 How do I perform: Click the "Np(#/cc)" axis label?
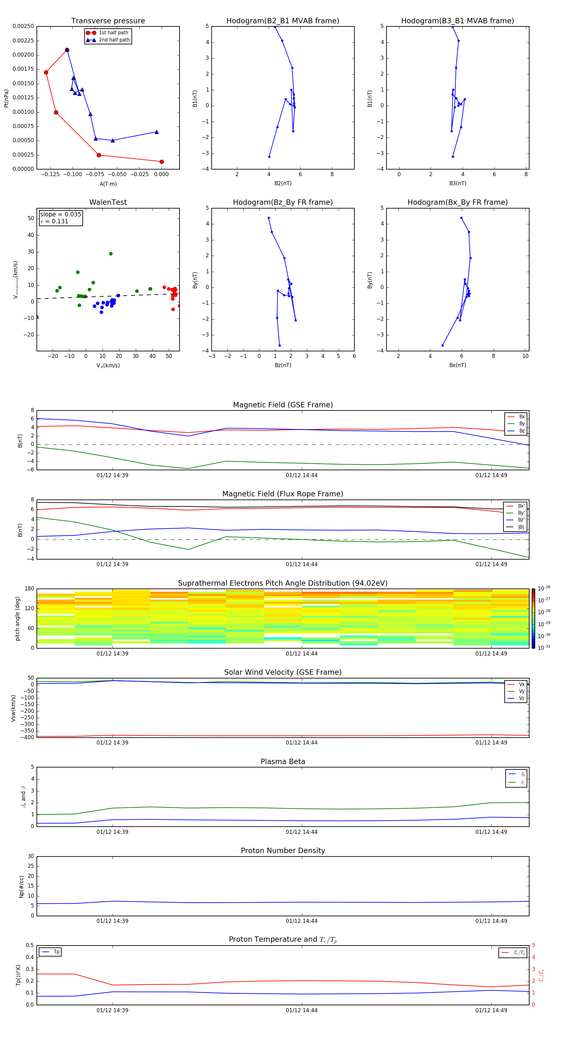[x=21, y=886]
